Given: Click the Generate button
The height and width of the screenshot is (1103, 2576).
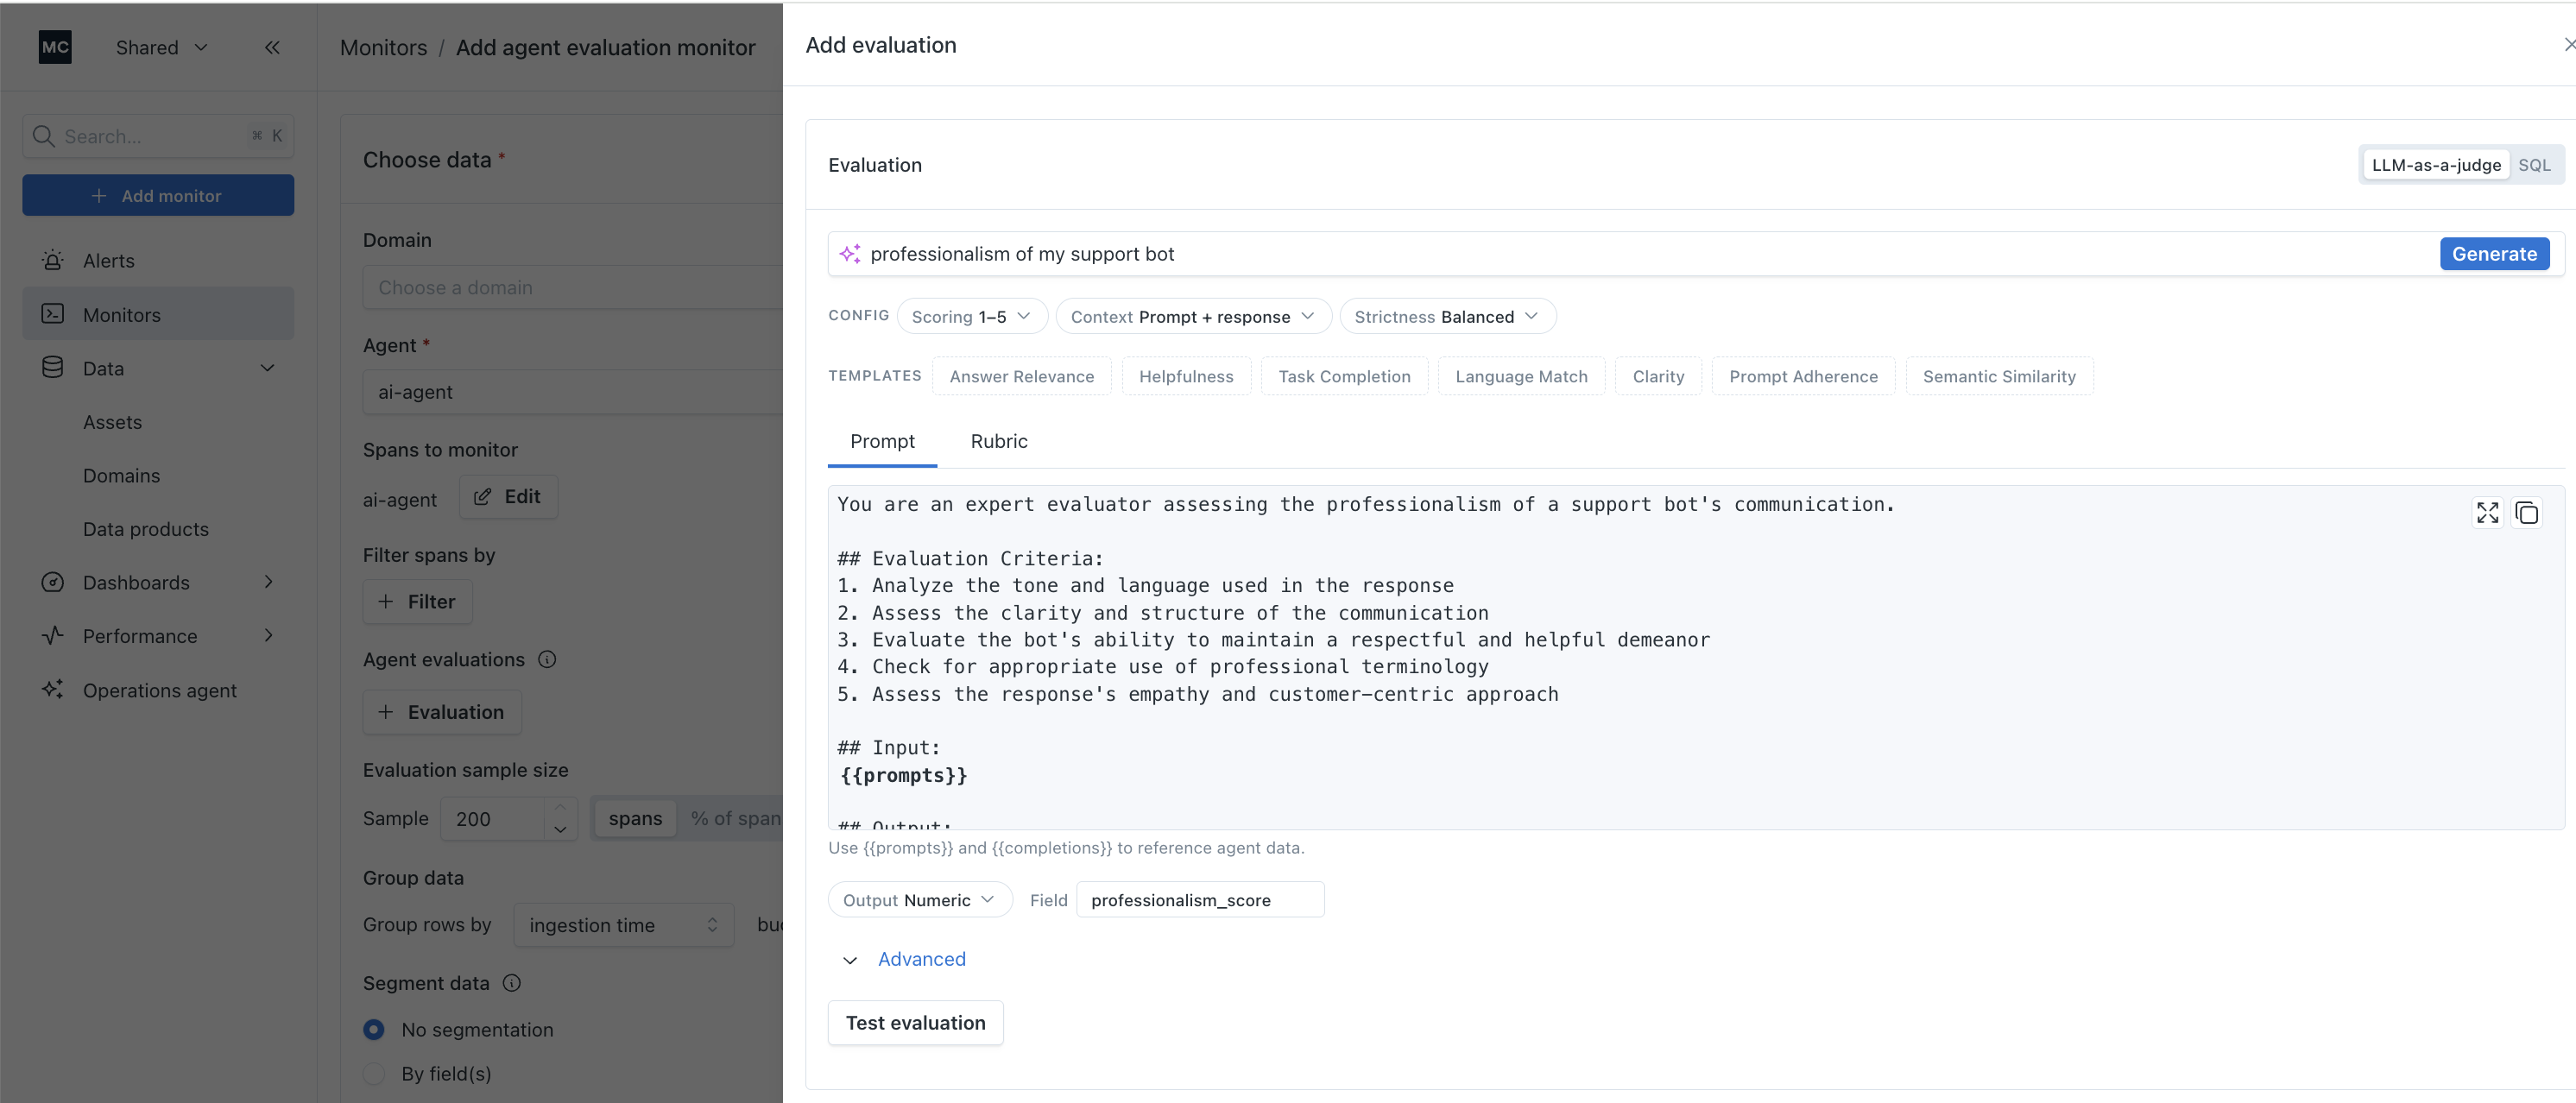Looking at the screenshot, I should (x=2494, y=254).
